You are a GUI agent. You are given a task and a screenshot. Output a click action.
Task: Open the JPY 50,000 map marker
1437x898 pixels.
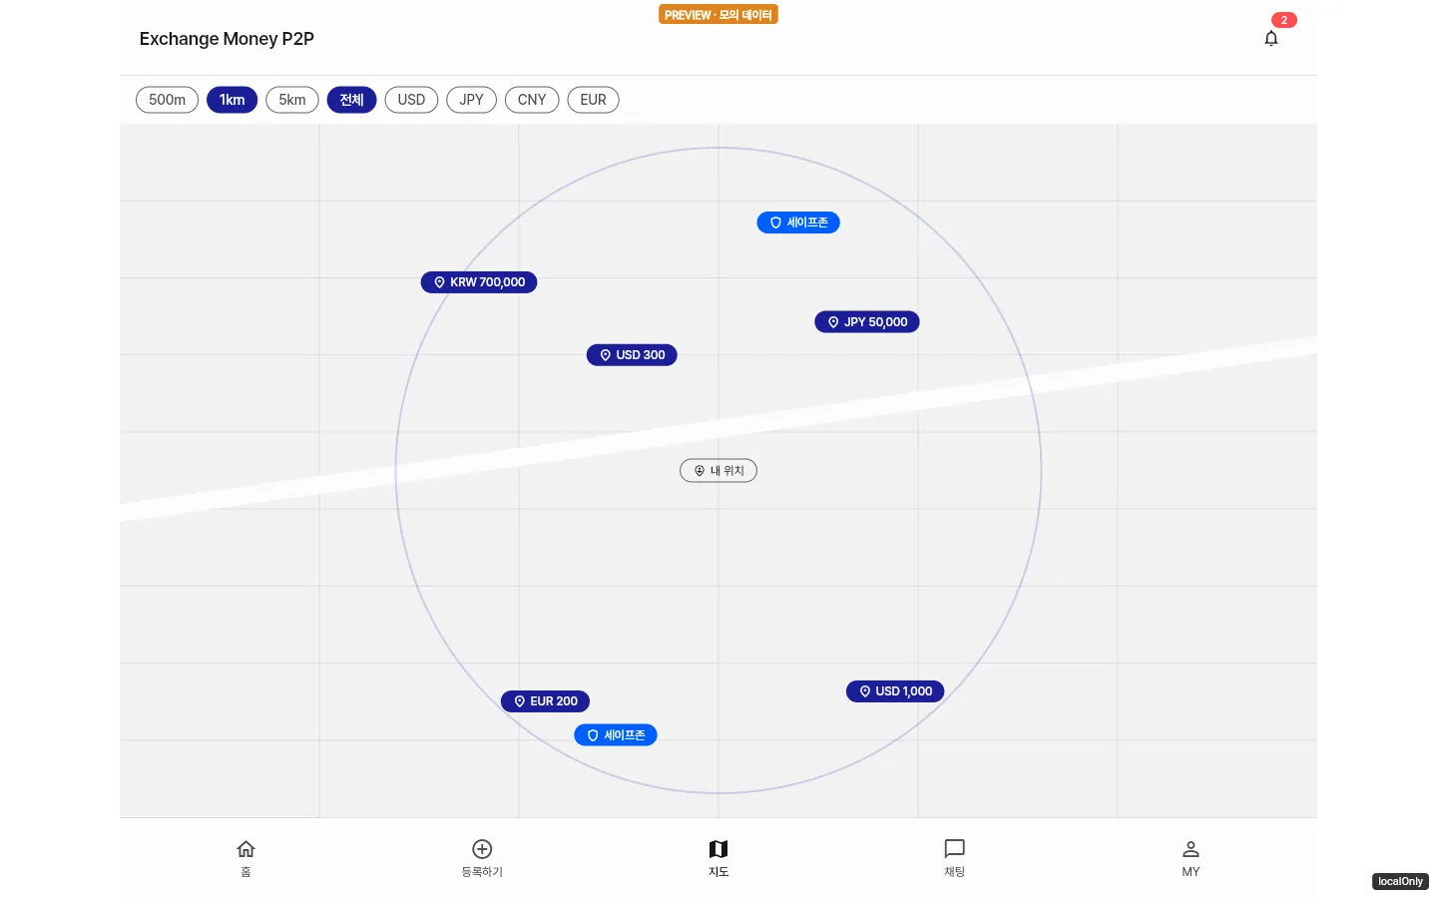[867, 322]
